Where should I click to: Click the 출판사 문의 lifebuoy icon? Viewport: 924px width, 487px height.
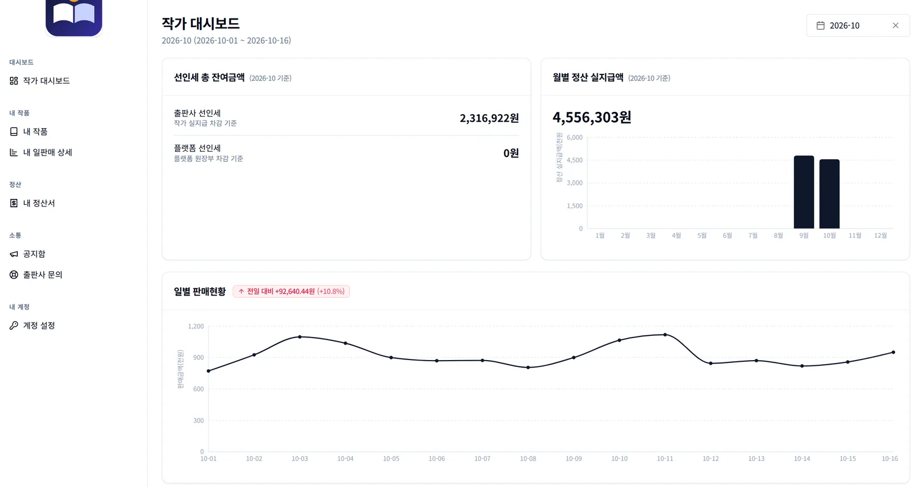tap(14, 275)
